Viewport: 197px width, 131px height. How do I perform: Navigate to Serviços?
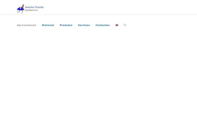(84, 25)
